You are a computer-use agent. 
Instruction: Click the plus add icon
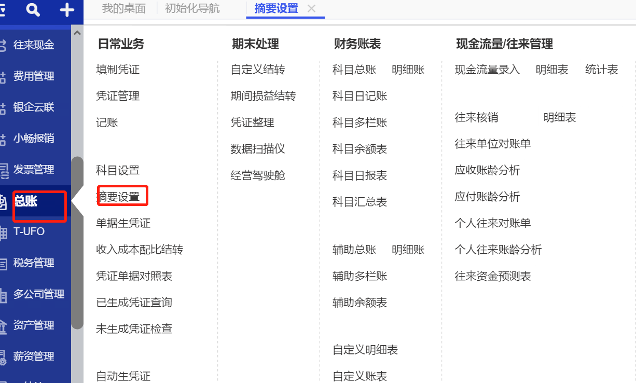click(67, 9)
